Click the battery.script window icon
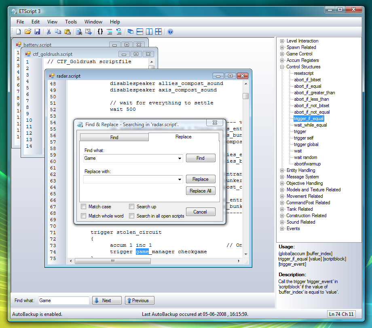Image resolution: width=372 pixels, height=328 pixels. pos(19,44)
